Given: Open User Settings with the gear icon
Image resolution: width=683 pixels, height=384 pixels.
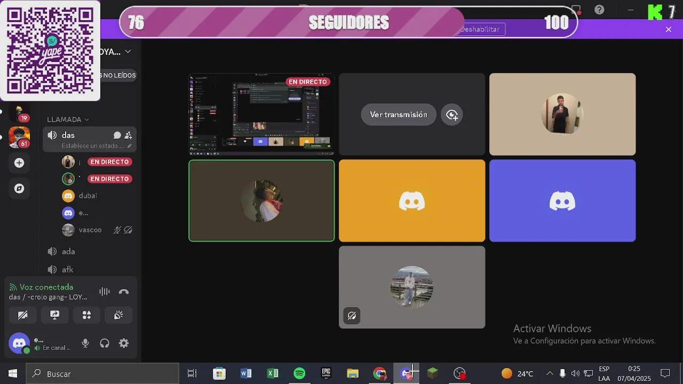Looking at the screenshot, I should [124, 343].
